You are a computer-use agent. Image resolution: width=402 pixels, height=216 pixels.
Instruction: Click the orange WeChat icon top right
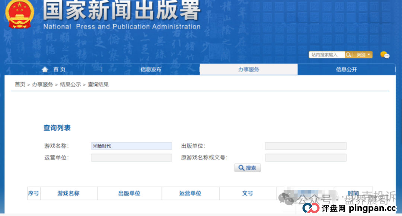point(383,54)
